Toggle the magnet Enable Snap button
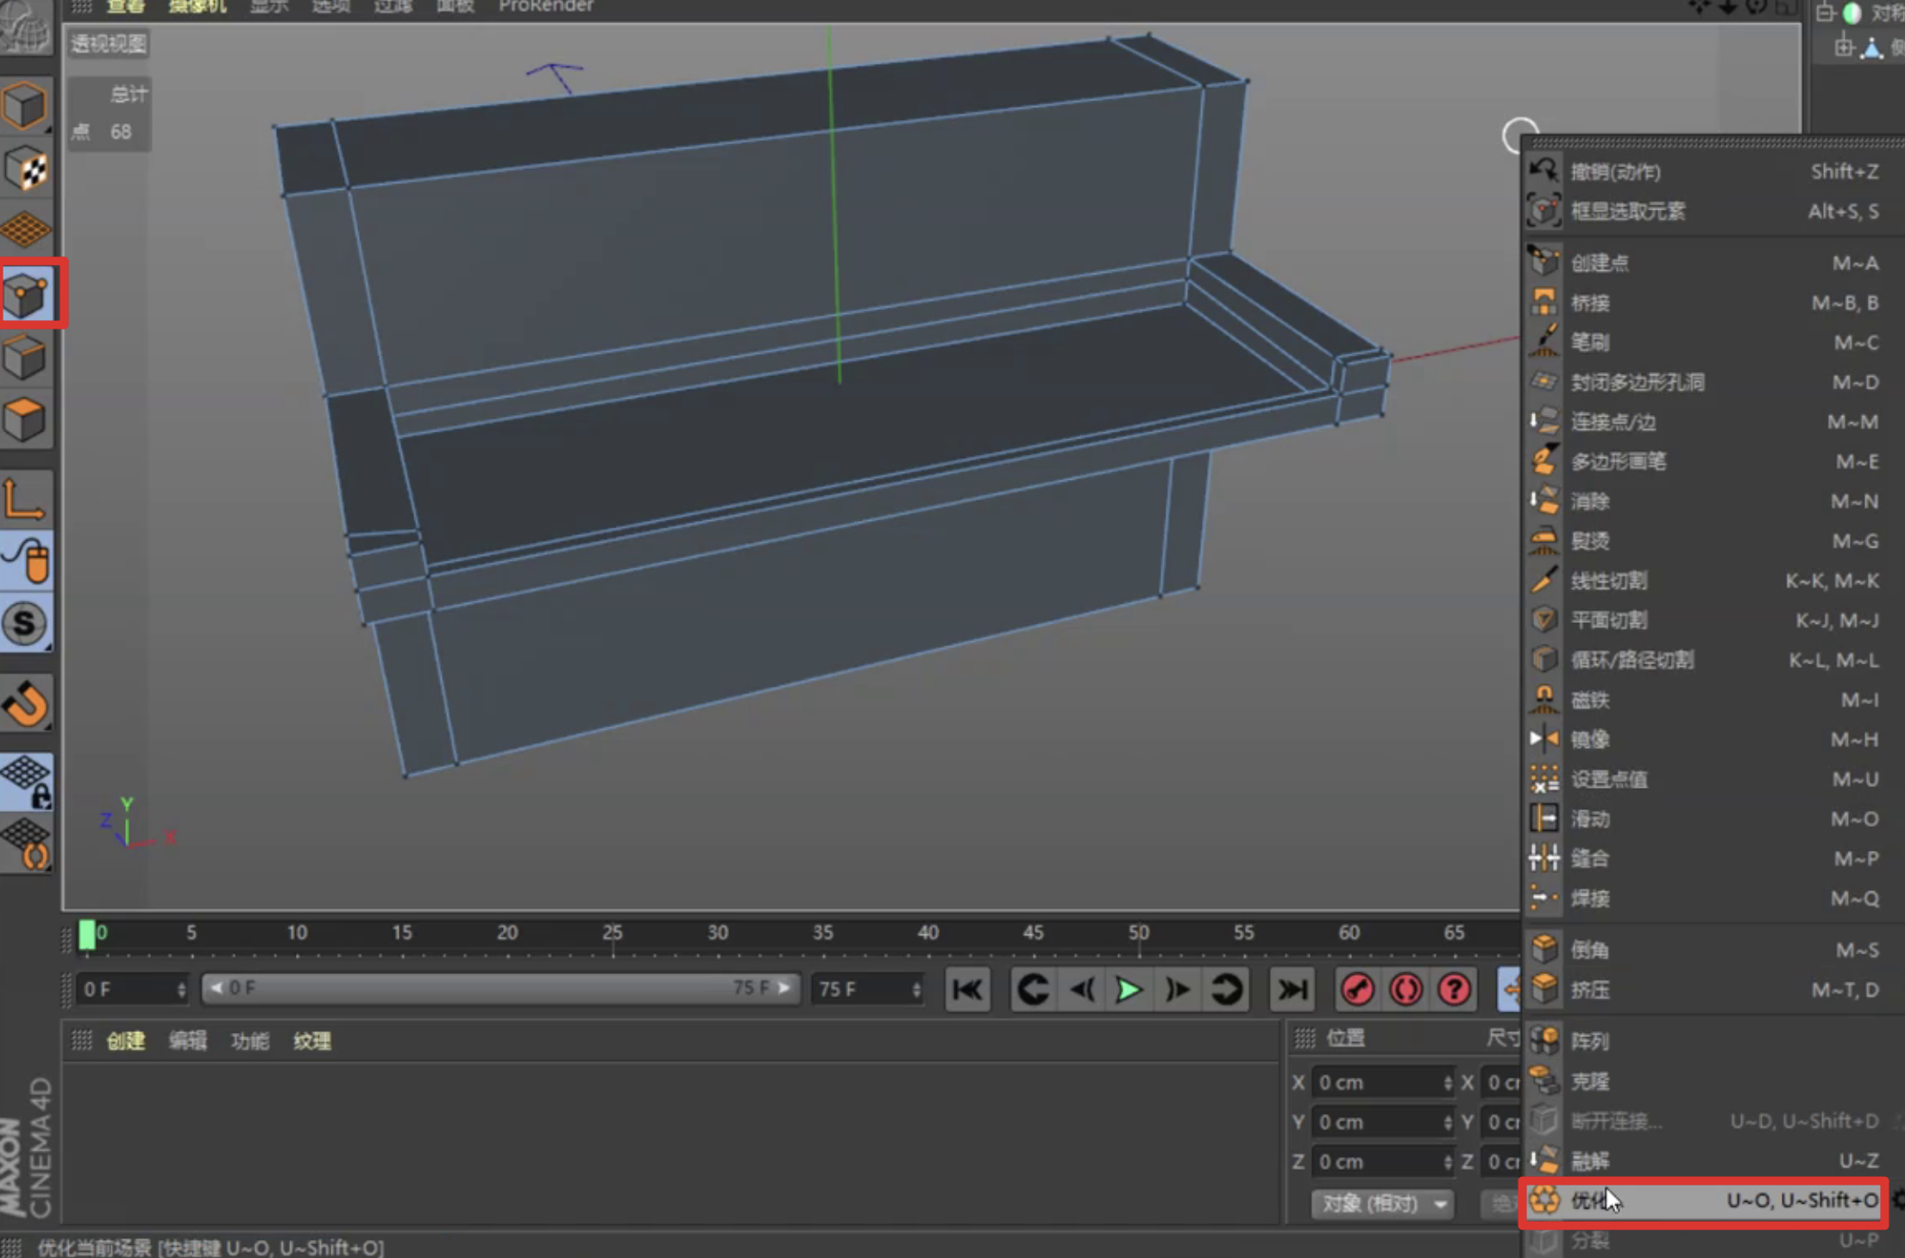 [26, 703]
